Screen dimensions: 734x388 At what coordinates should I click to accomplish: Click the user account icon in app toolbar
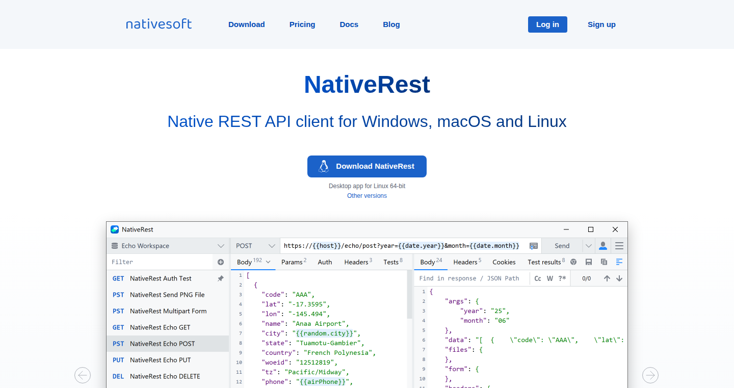click(x=603, y=246)
